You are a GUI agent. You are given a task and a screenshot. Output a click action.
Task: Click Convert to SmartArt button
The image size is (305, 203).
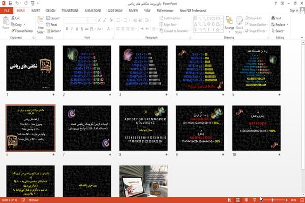(x=174, y=31)
